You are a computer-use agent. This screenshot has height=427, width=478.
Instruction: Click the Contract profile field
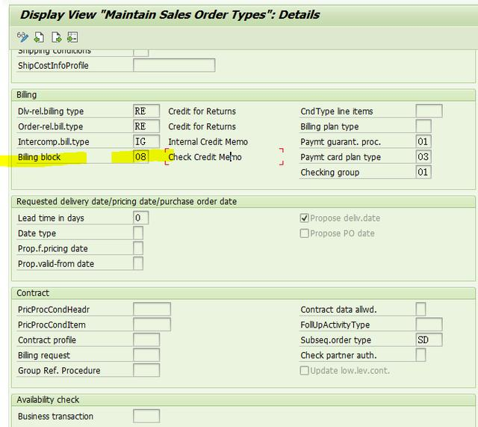[x=146, y=340]
